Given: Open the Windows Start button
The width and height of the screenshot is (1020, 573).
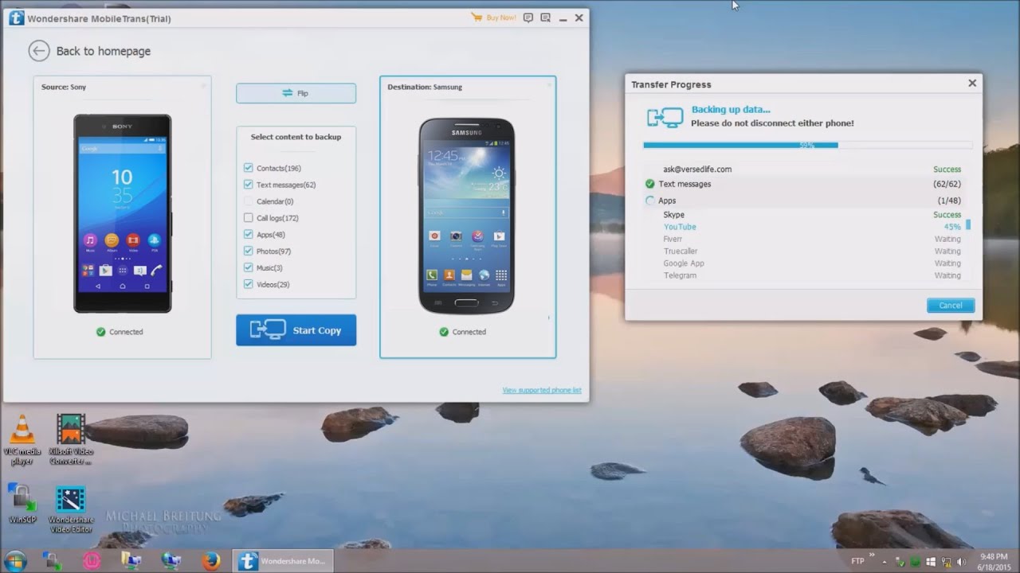Looking at the screenshot, I should (14, 560).
